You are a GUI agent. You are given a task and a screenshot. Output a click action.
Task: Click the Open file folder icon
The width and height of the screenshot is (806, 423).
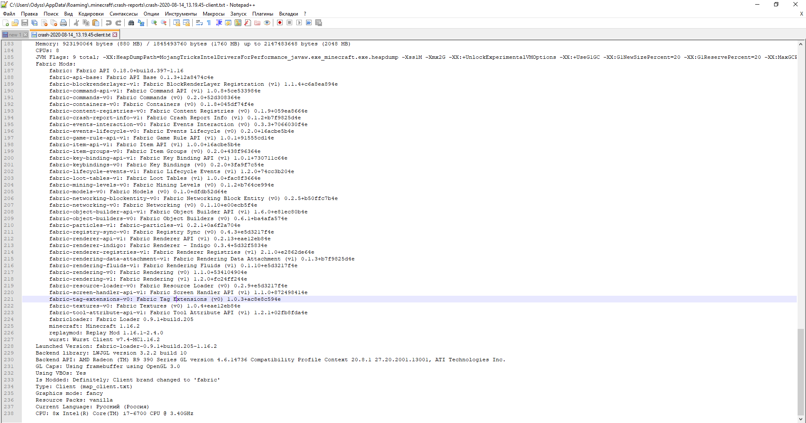pyautogui.click(x=15, y=23)
